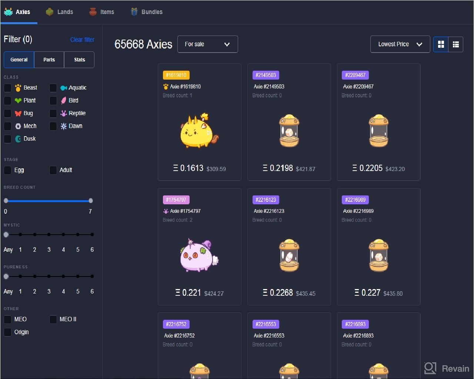Select the General filter tab
The image size is (474, 379).
pyautogui.click(x=19, y=60)
